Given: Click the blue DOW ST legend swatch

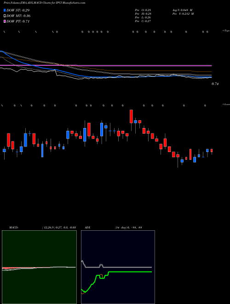Looking at the screenshot, I should tap(5, 10).
